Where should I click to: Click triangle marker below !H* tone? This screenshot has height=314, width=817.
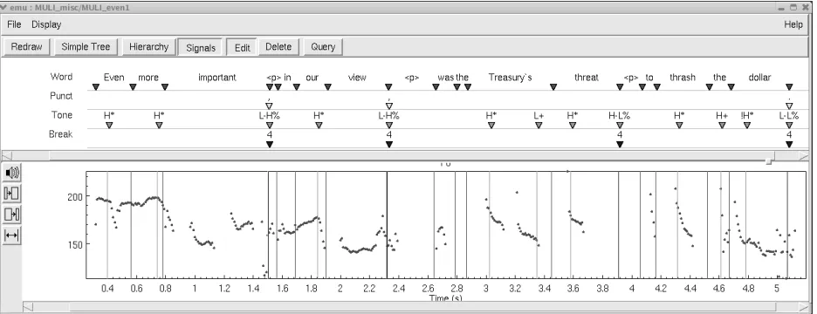pos(746,126)
